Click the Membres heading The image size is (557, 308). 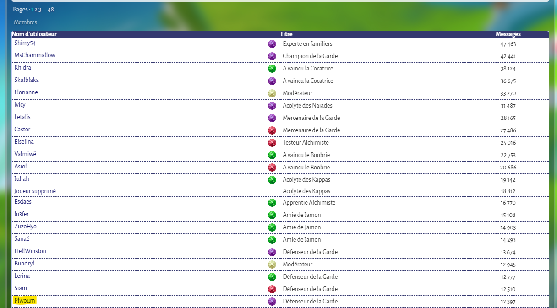coord(26,22)
